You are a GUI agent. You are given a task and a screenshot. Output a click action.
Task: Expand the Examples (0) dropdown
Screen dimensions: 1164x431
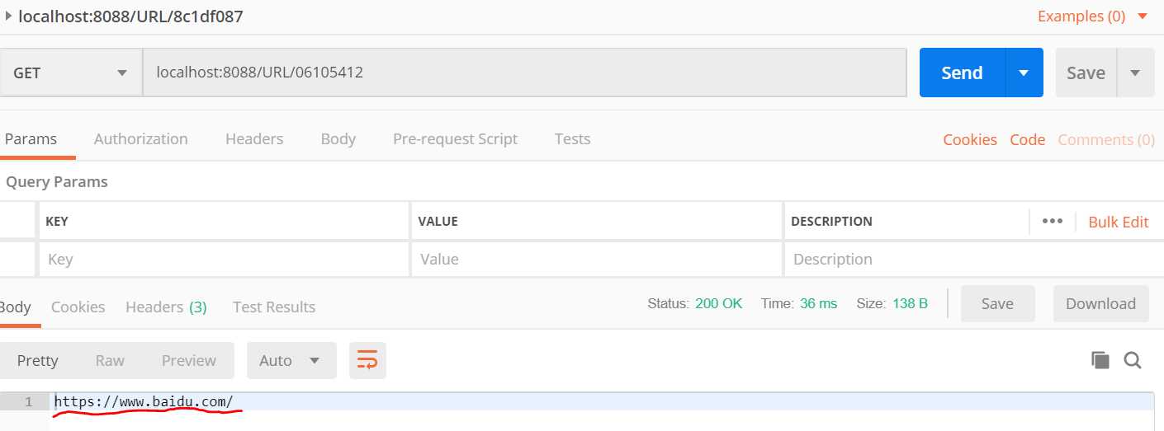(x=1092, y=16)
